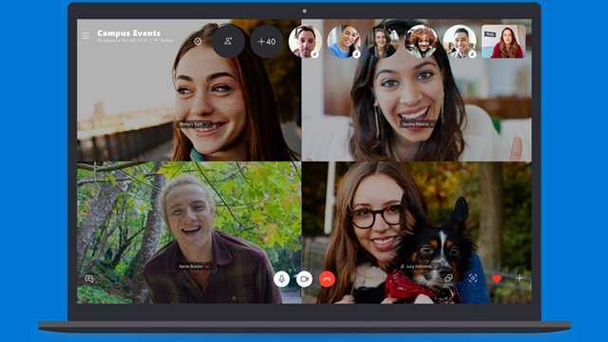
Task: Expand the Aaron Buxton name label dropdown
Action: (x=207, y=266)
